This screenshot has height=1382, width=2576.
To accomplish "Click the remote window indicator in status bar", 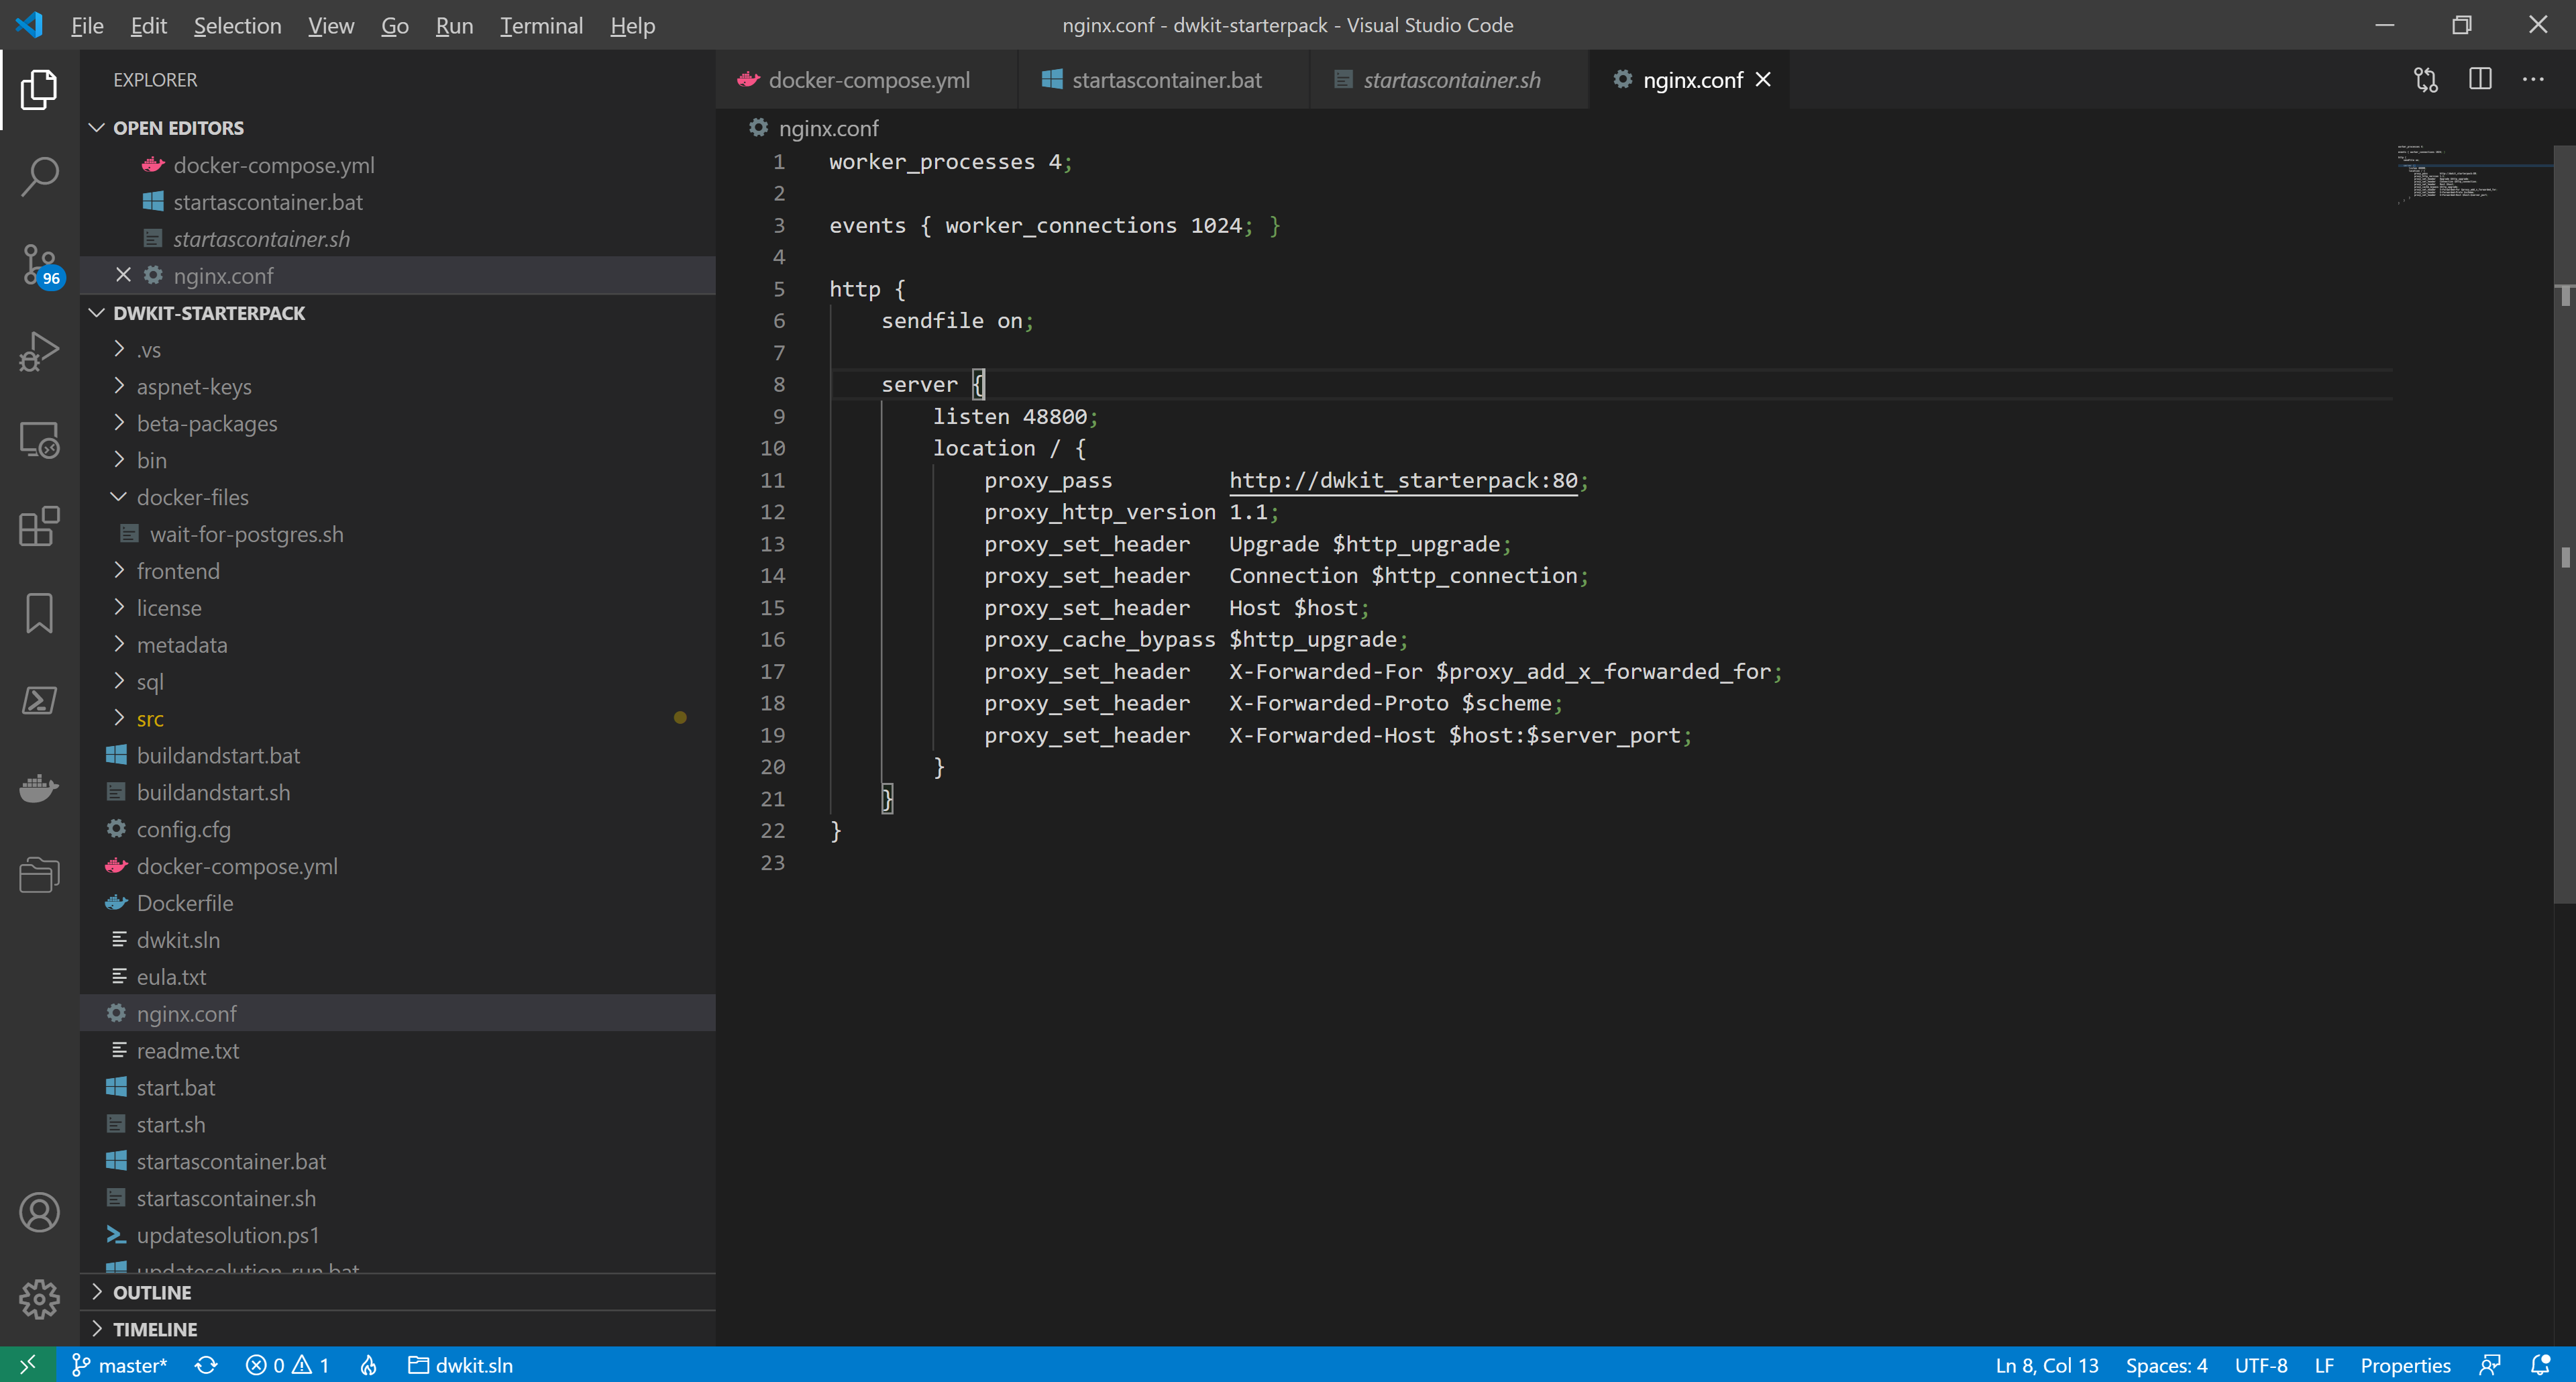I will 28,1365.
